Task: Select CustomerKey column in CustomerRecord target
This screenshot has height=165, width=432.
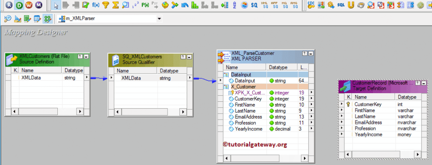Action: 368,104
